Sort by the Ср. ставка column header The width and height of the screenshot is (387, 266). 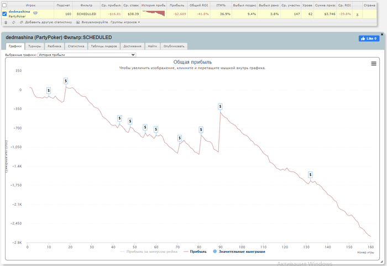[x=131, y=5]
